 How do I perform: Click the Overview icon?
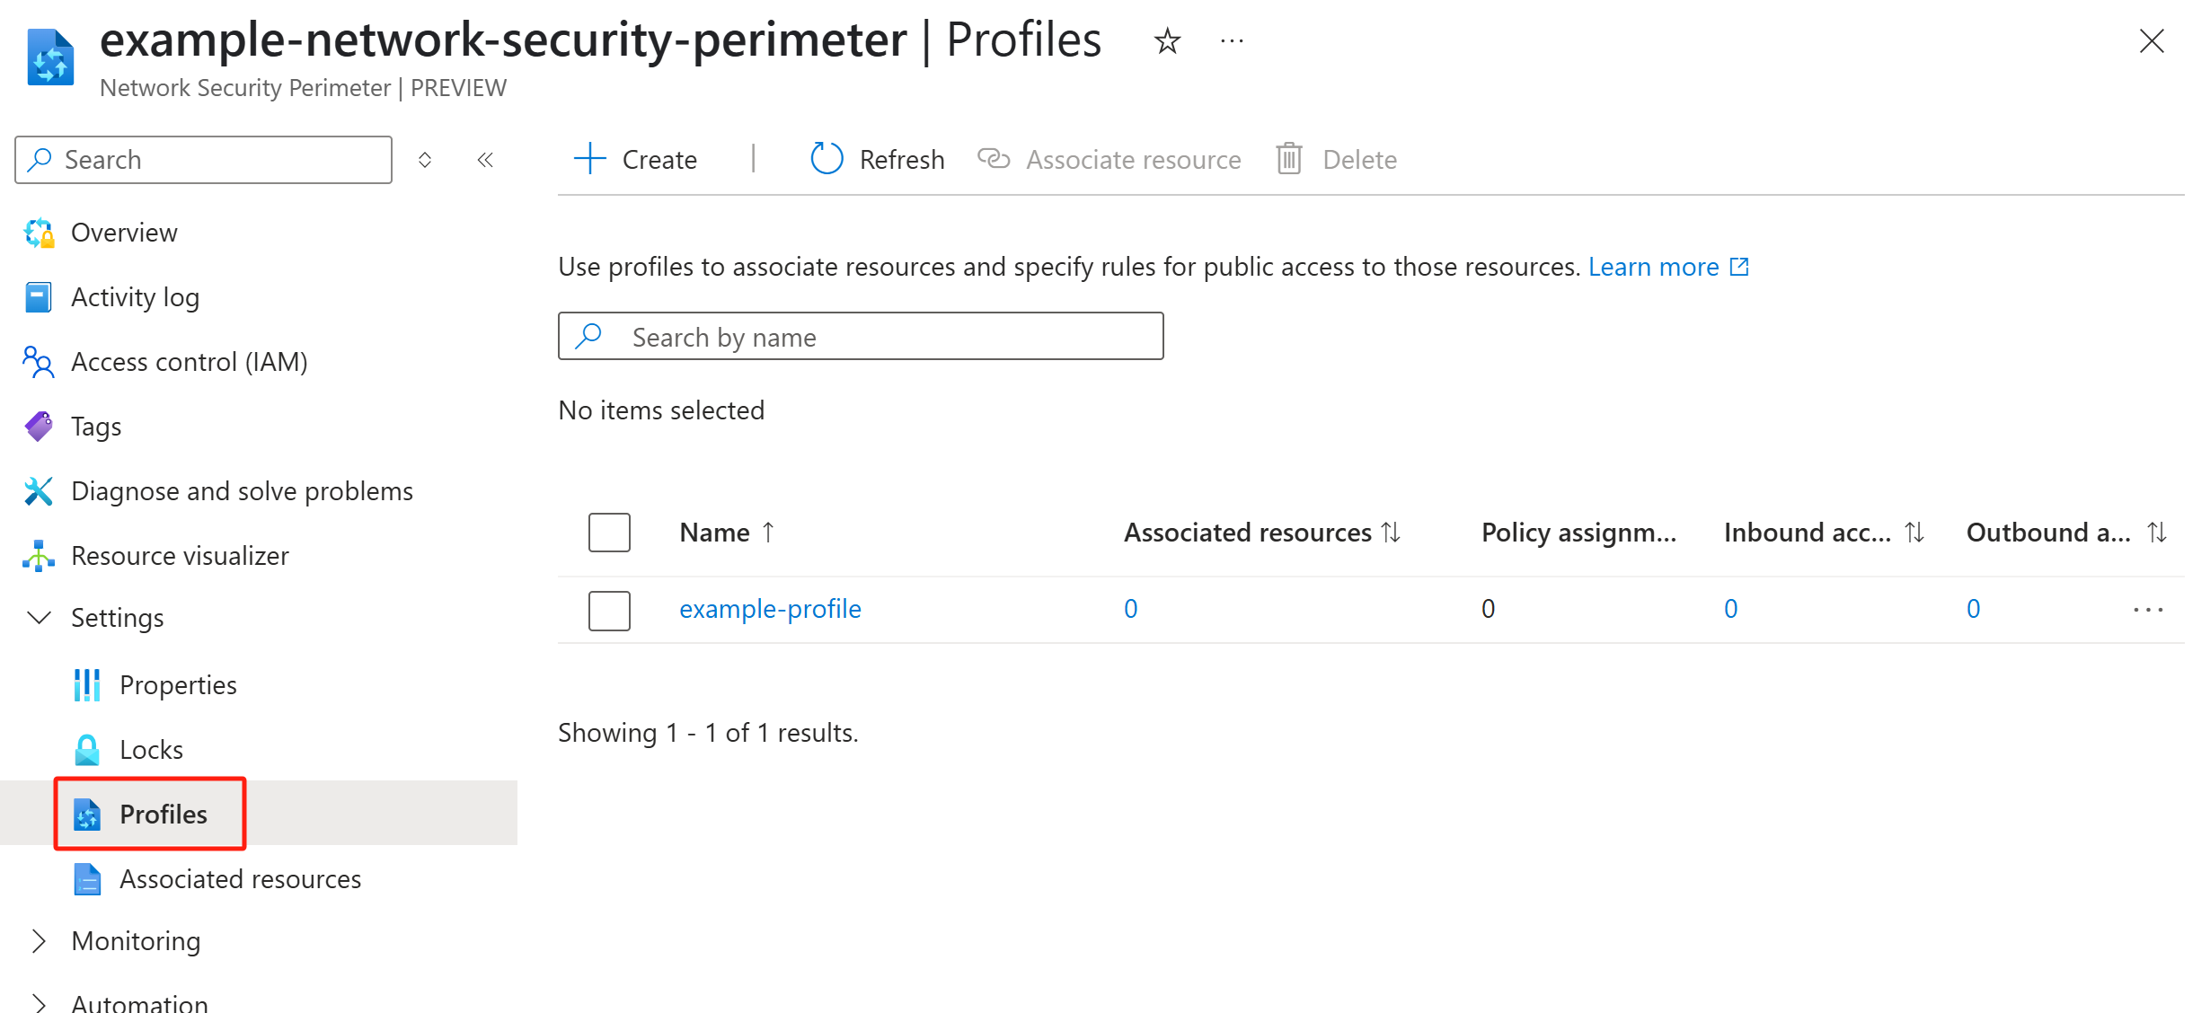pyautogui.click(x=39, y=233)
